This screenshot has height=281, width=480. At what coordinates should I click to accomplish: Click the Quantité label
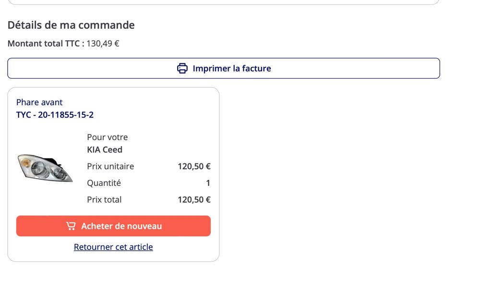(104, 183)
